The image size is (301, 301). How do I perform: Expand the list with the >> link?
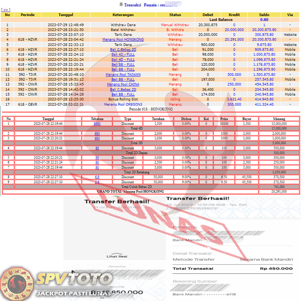point(6,10)
